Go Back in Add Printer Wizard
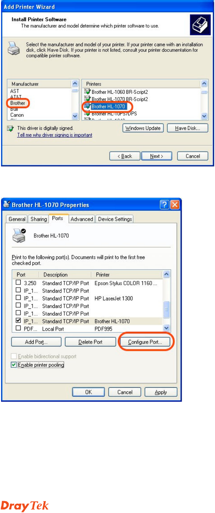 (125, 156)
